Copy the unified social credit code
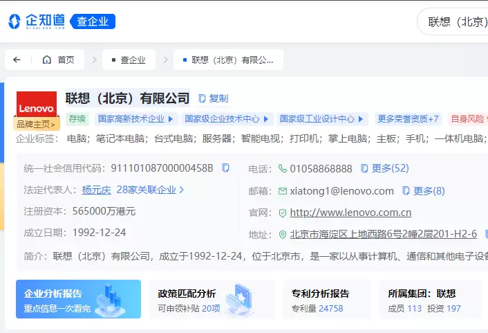 (225, 168)
